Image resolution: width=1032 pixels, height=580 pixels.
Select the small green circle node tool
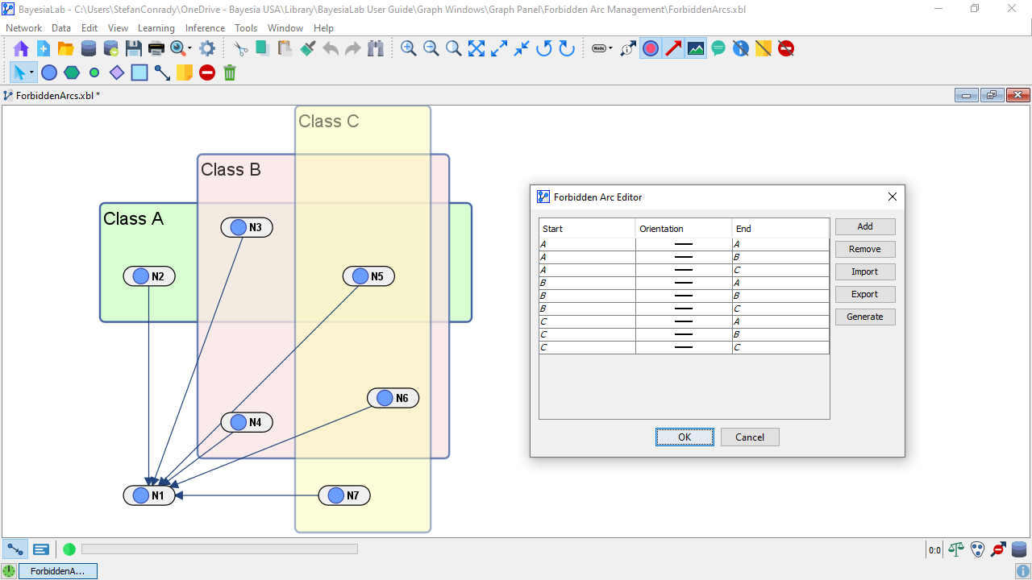(x=94, y=72)
